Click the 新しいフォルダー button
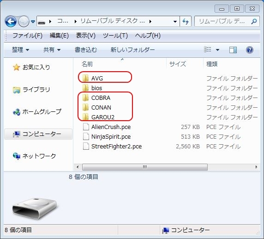 pyautogui.click(x=132, y=50)
